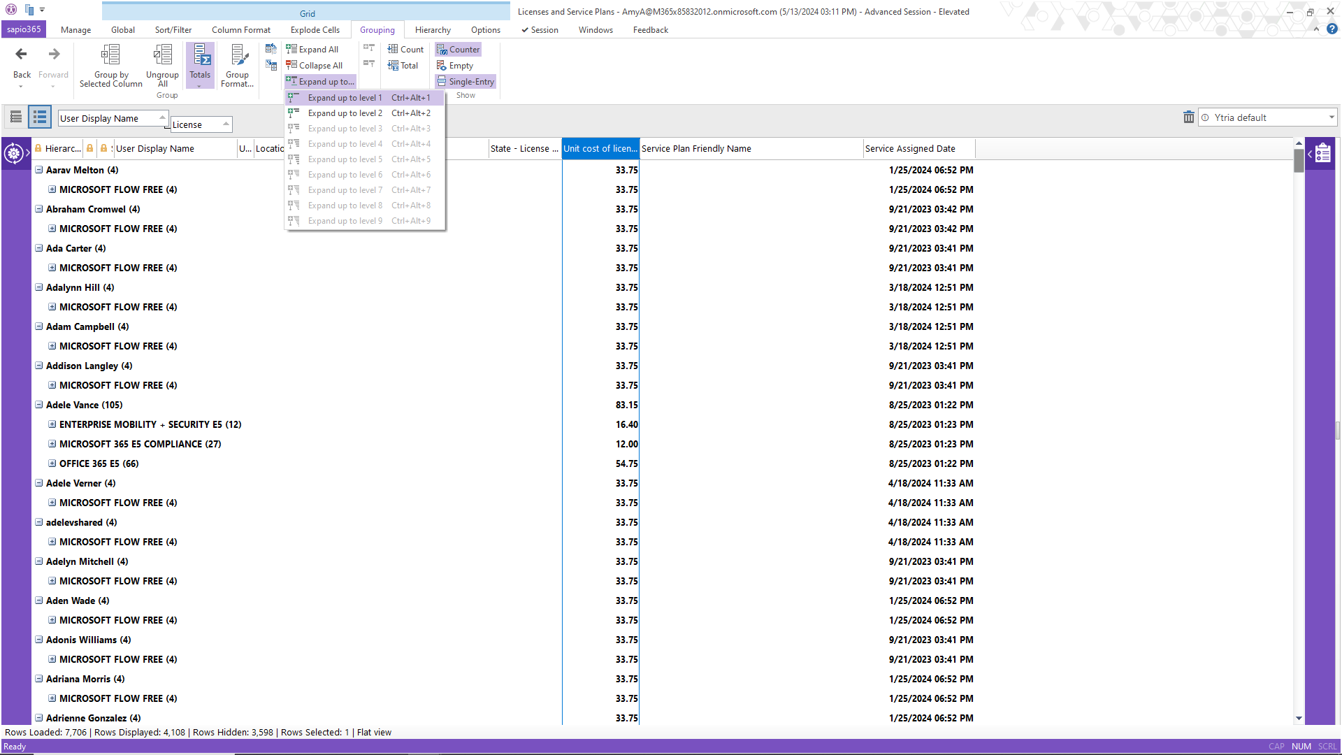The image size is (1342, 755).
Task: Click lock icon after Hierarchy column
Action: click(x=89, y=148)
